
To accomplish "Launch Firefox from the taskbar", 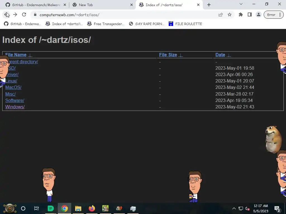I will click(x=92, y=208).
